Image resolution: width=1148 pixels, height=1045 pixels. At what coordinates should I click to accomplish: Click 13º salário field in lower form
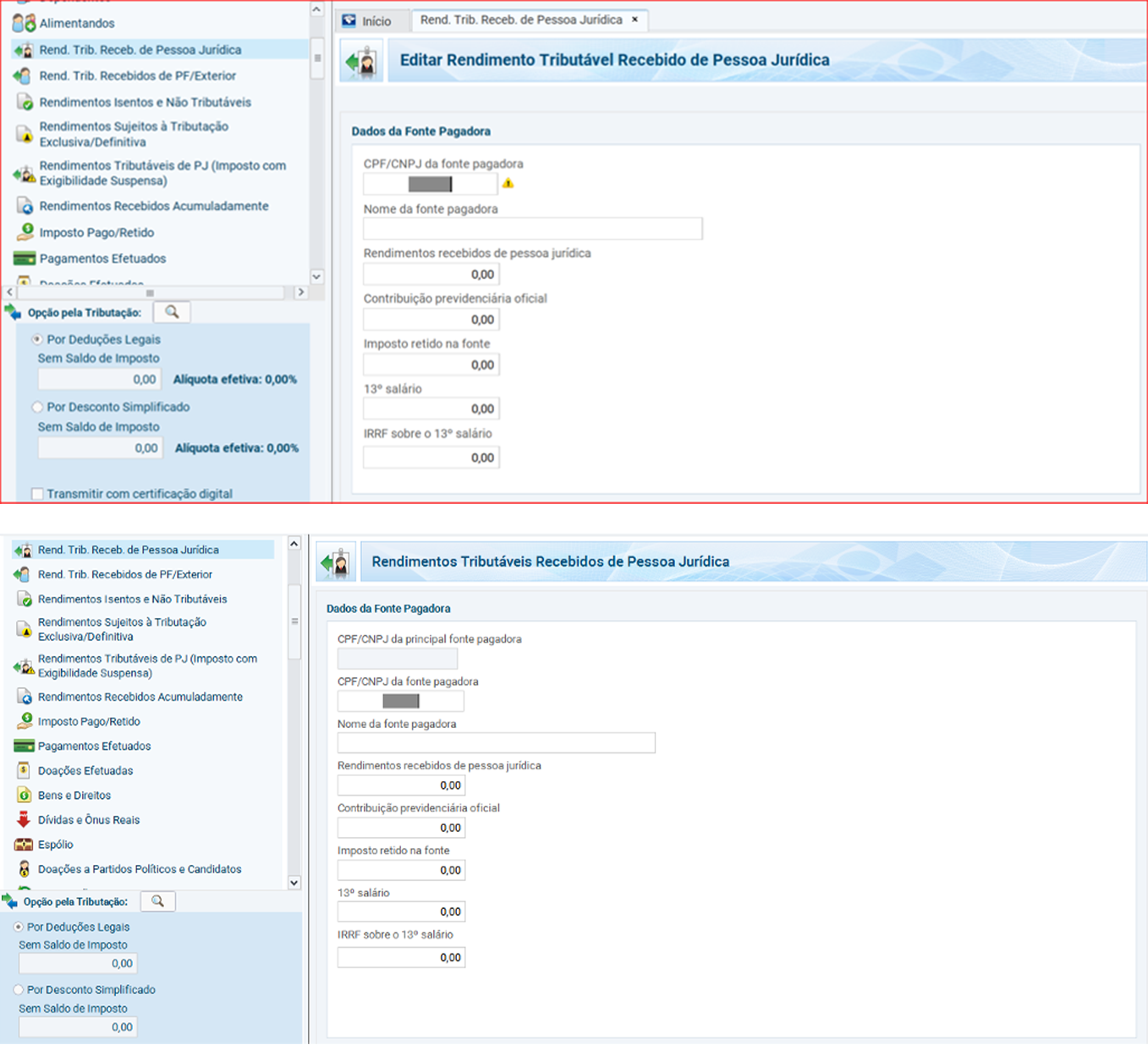401,911
